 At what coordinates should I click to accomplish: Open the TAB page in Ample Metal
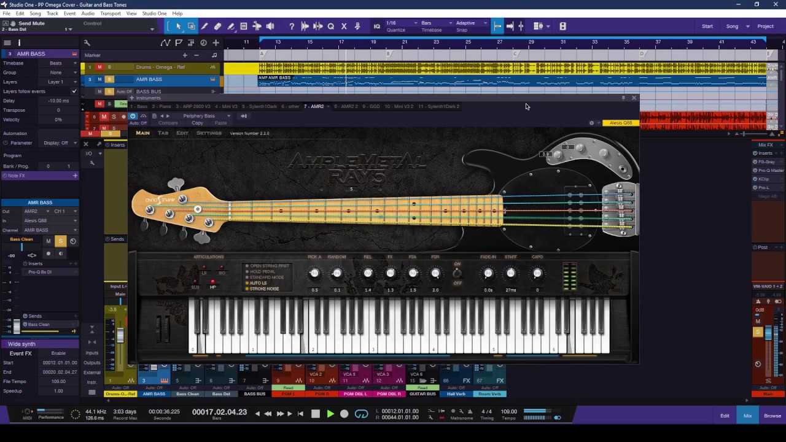tap(163, 133)
